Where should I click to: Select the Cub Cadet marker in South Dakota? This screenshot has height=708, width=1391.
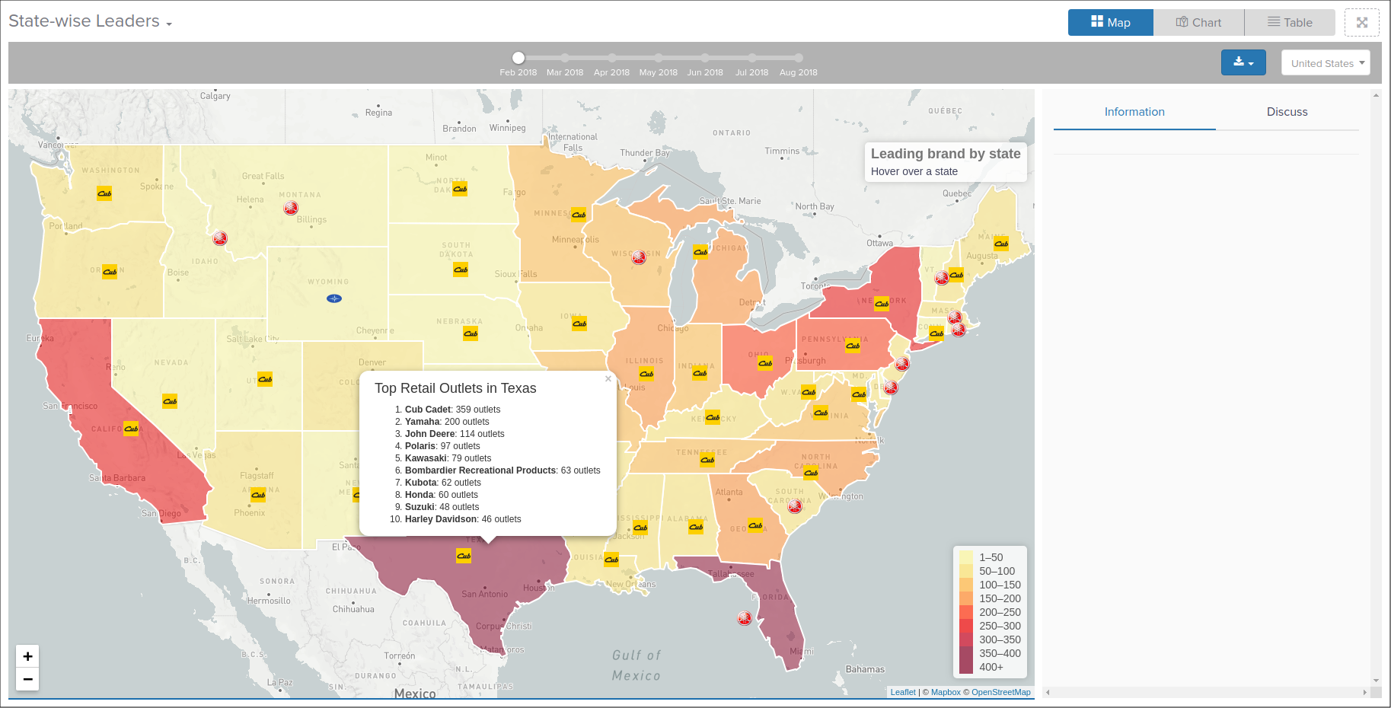[x=461, y=269]
